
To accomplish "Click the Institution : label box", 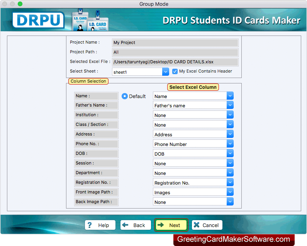I will coord(96,115).
